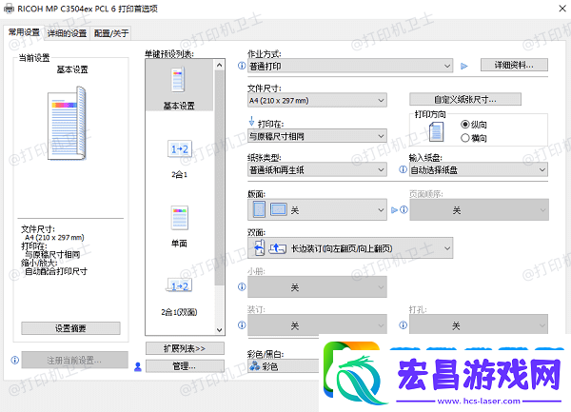571x412 pixels.
Task: Click info icon beside 注册当前设置 button
Action: click(x=15, y=360)
